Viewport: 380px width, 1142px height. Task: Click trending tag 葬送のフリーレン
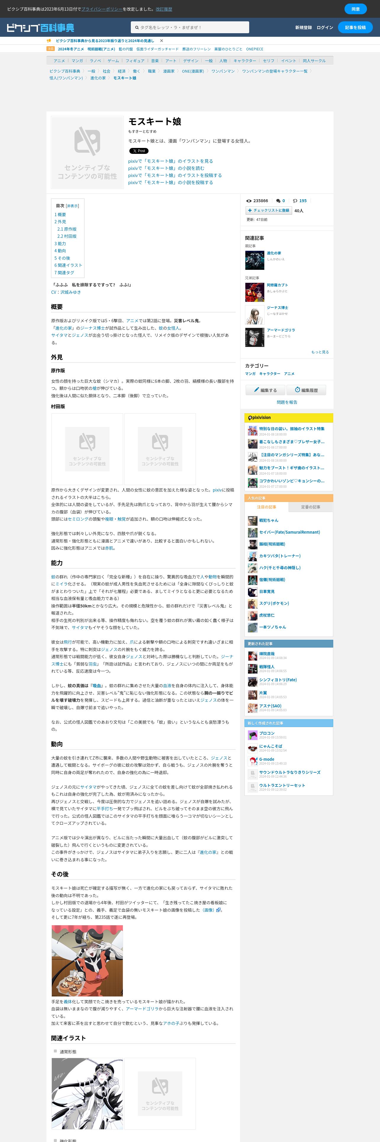coord(197,49)
